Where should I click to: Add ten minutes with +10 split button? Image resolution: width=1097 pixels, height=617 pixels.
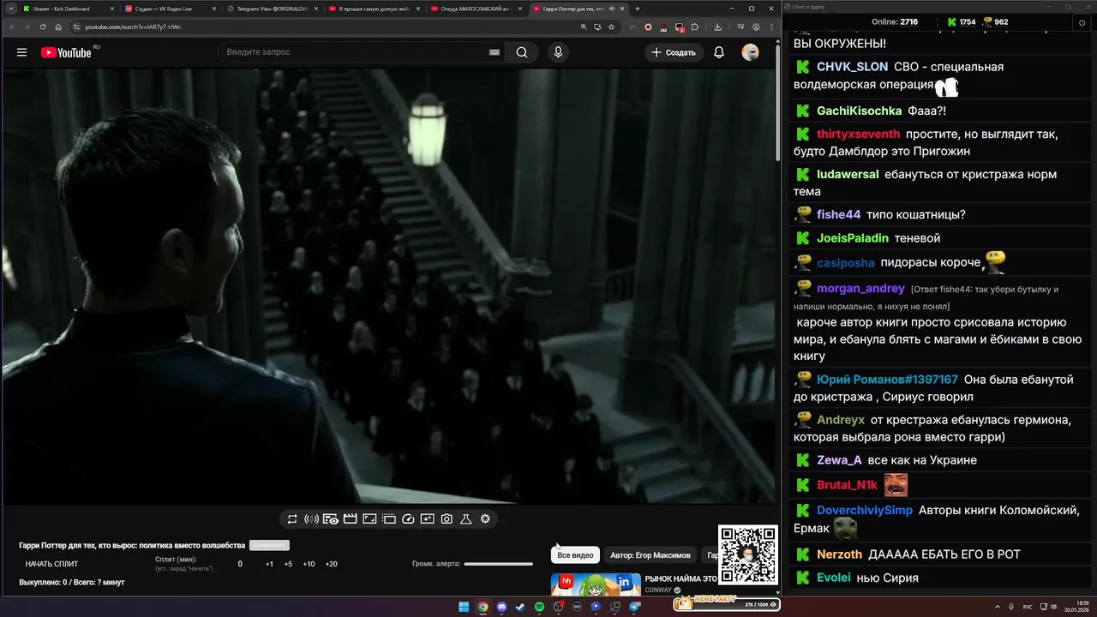click(309, 564)
